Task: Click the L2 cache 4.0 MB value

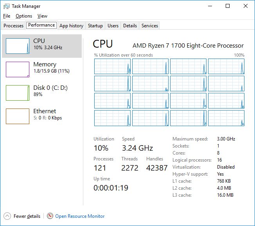Action: click(224, 188)
